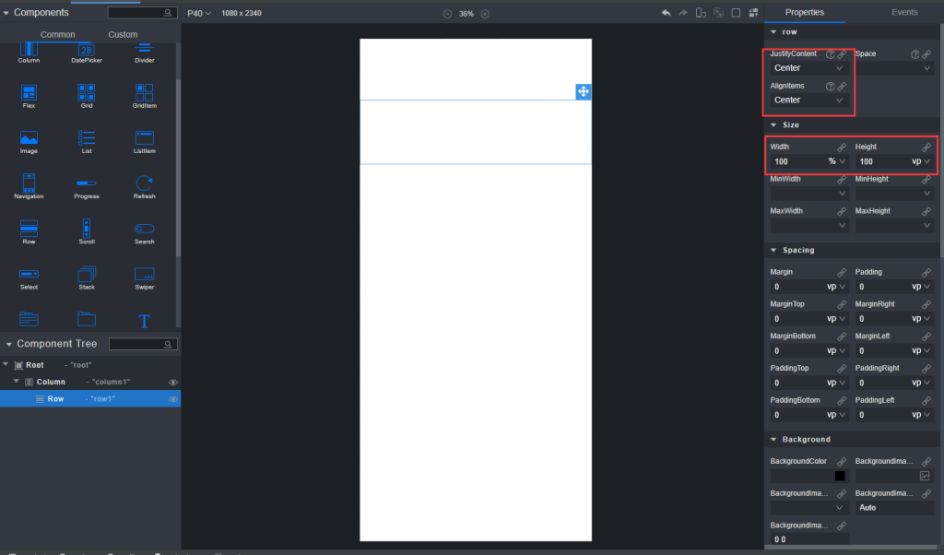944x555 pixels.
Task: Open the Space dropdown
Action: (x=894, y=68)
